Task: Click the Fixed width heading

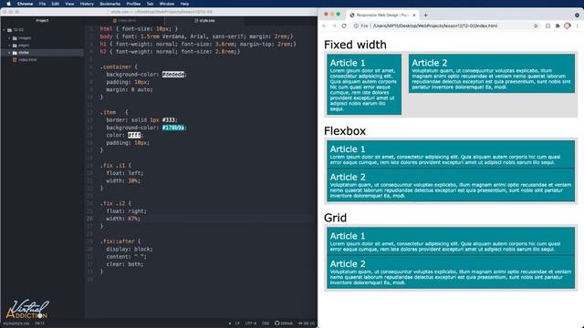Action: pos(355,45)
